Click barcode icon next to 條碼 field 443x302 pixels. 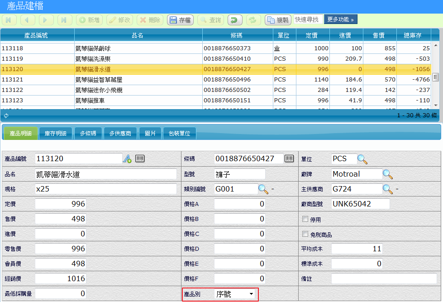click(x=289, y=158)
